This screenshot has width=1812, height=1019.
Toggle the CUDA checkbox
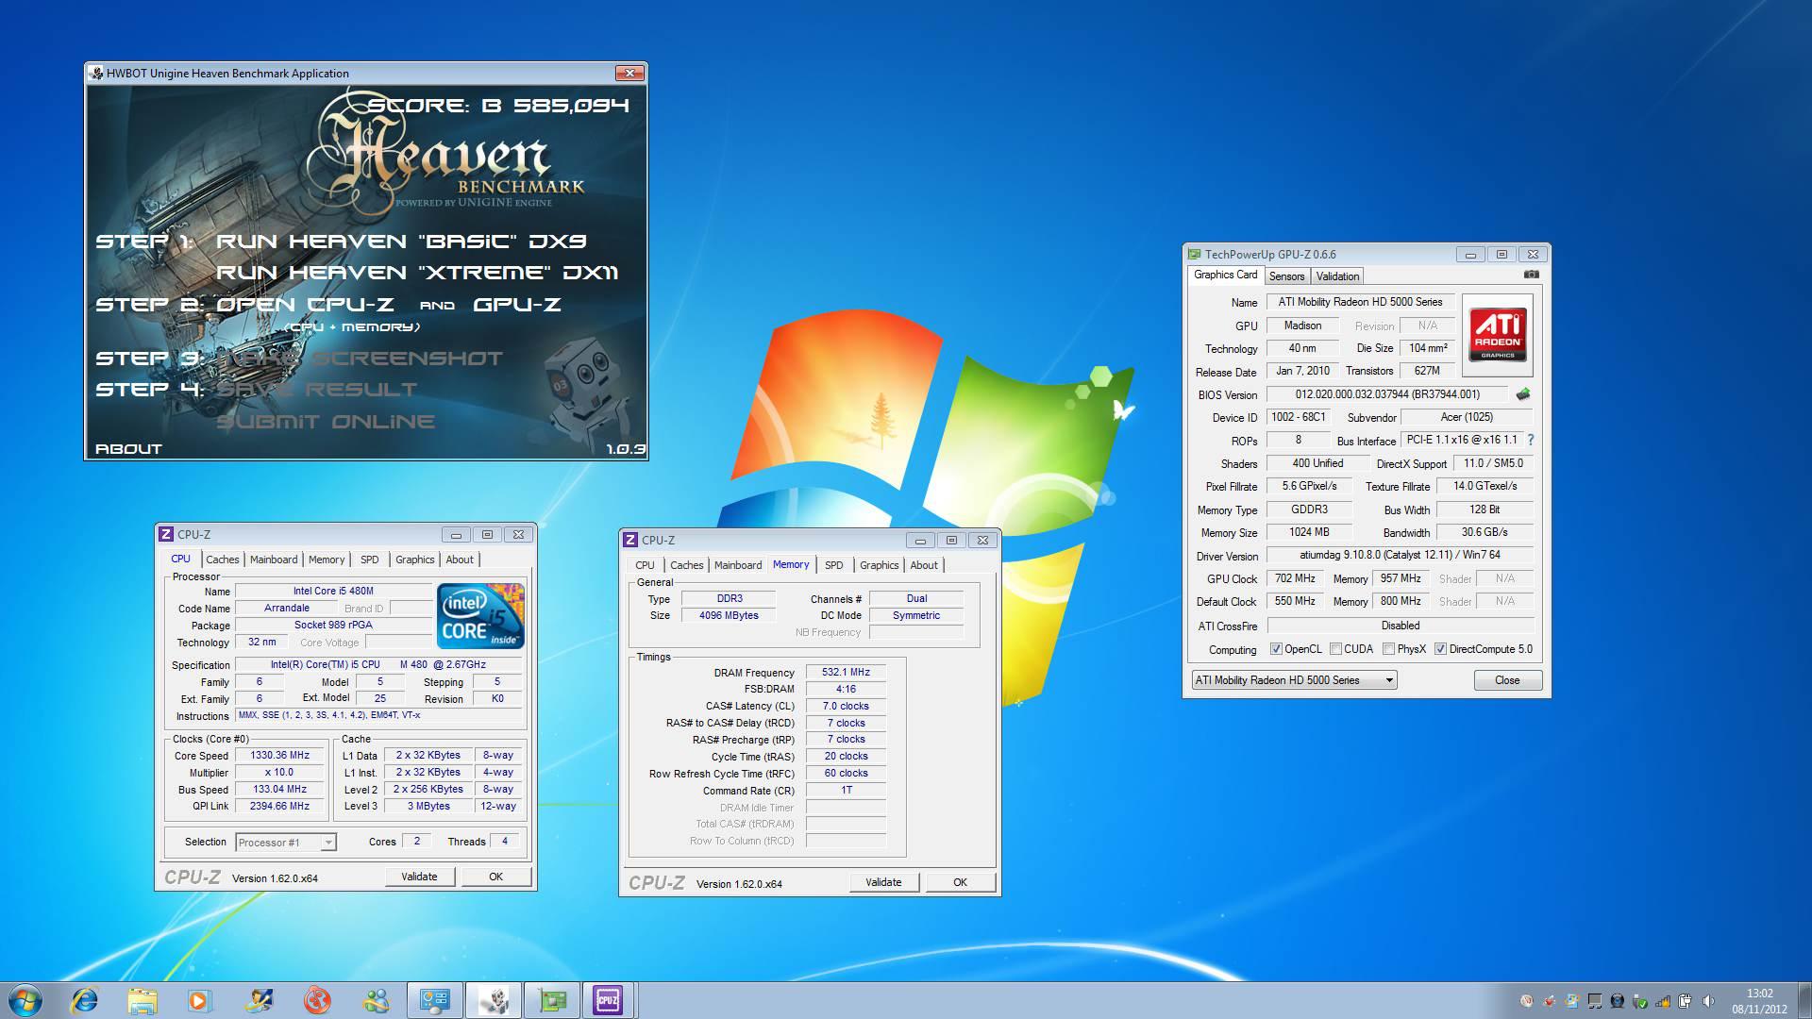[x=1335, y=649]
